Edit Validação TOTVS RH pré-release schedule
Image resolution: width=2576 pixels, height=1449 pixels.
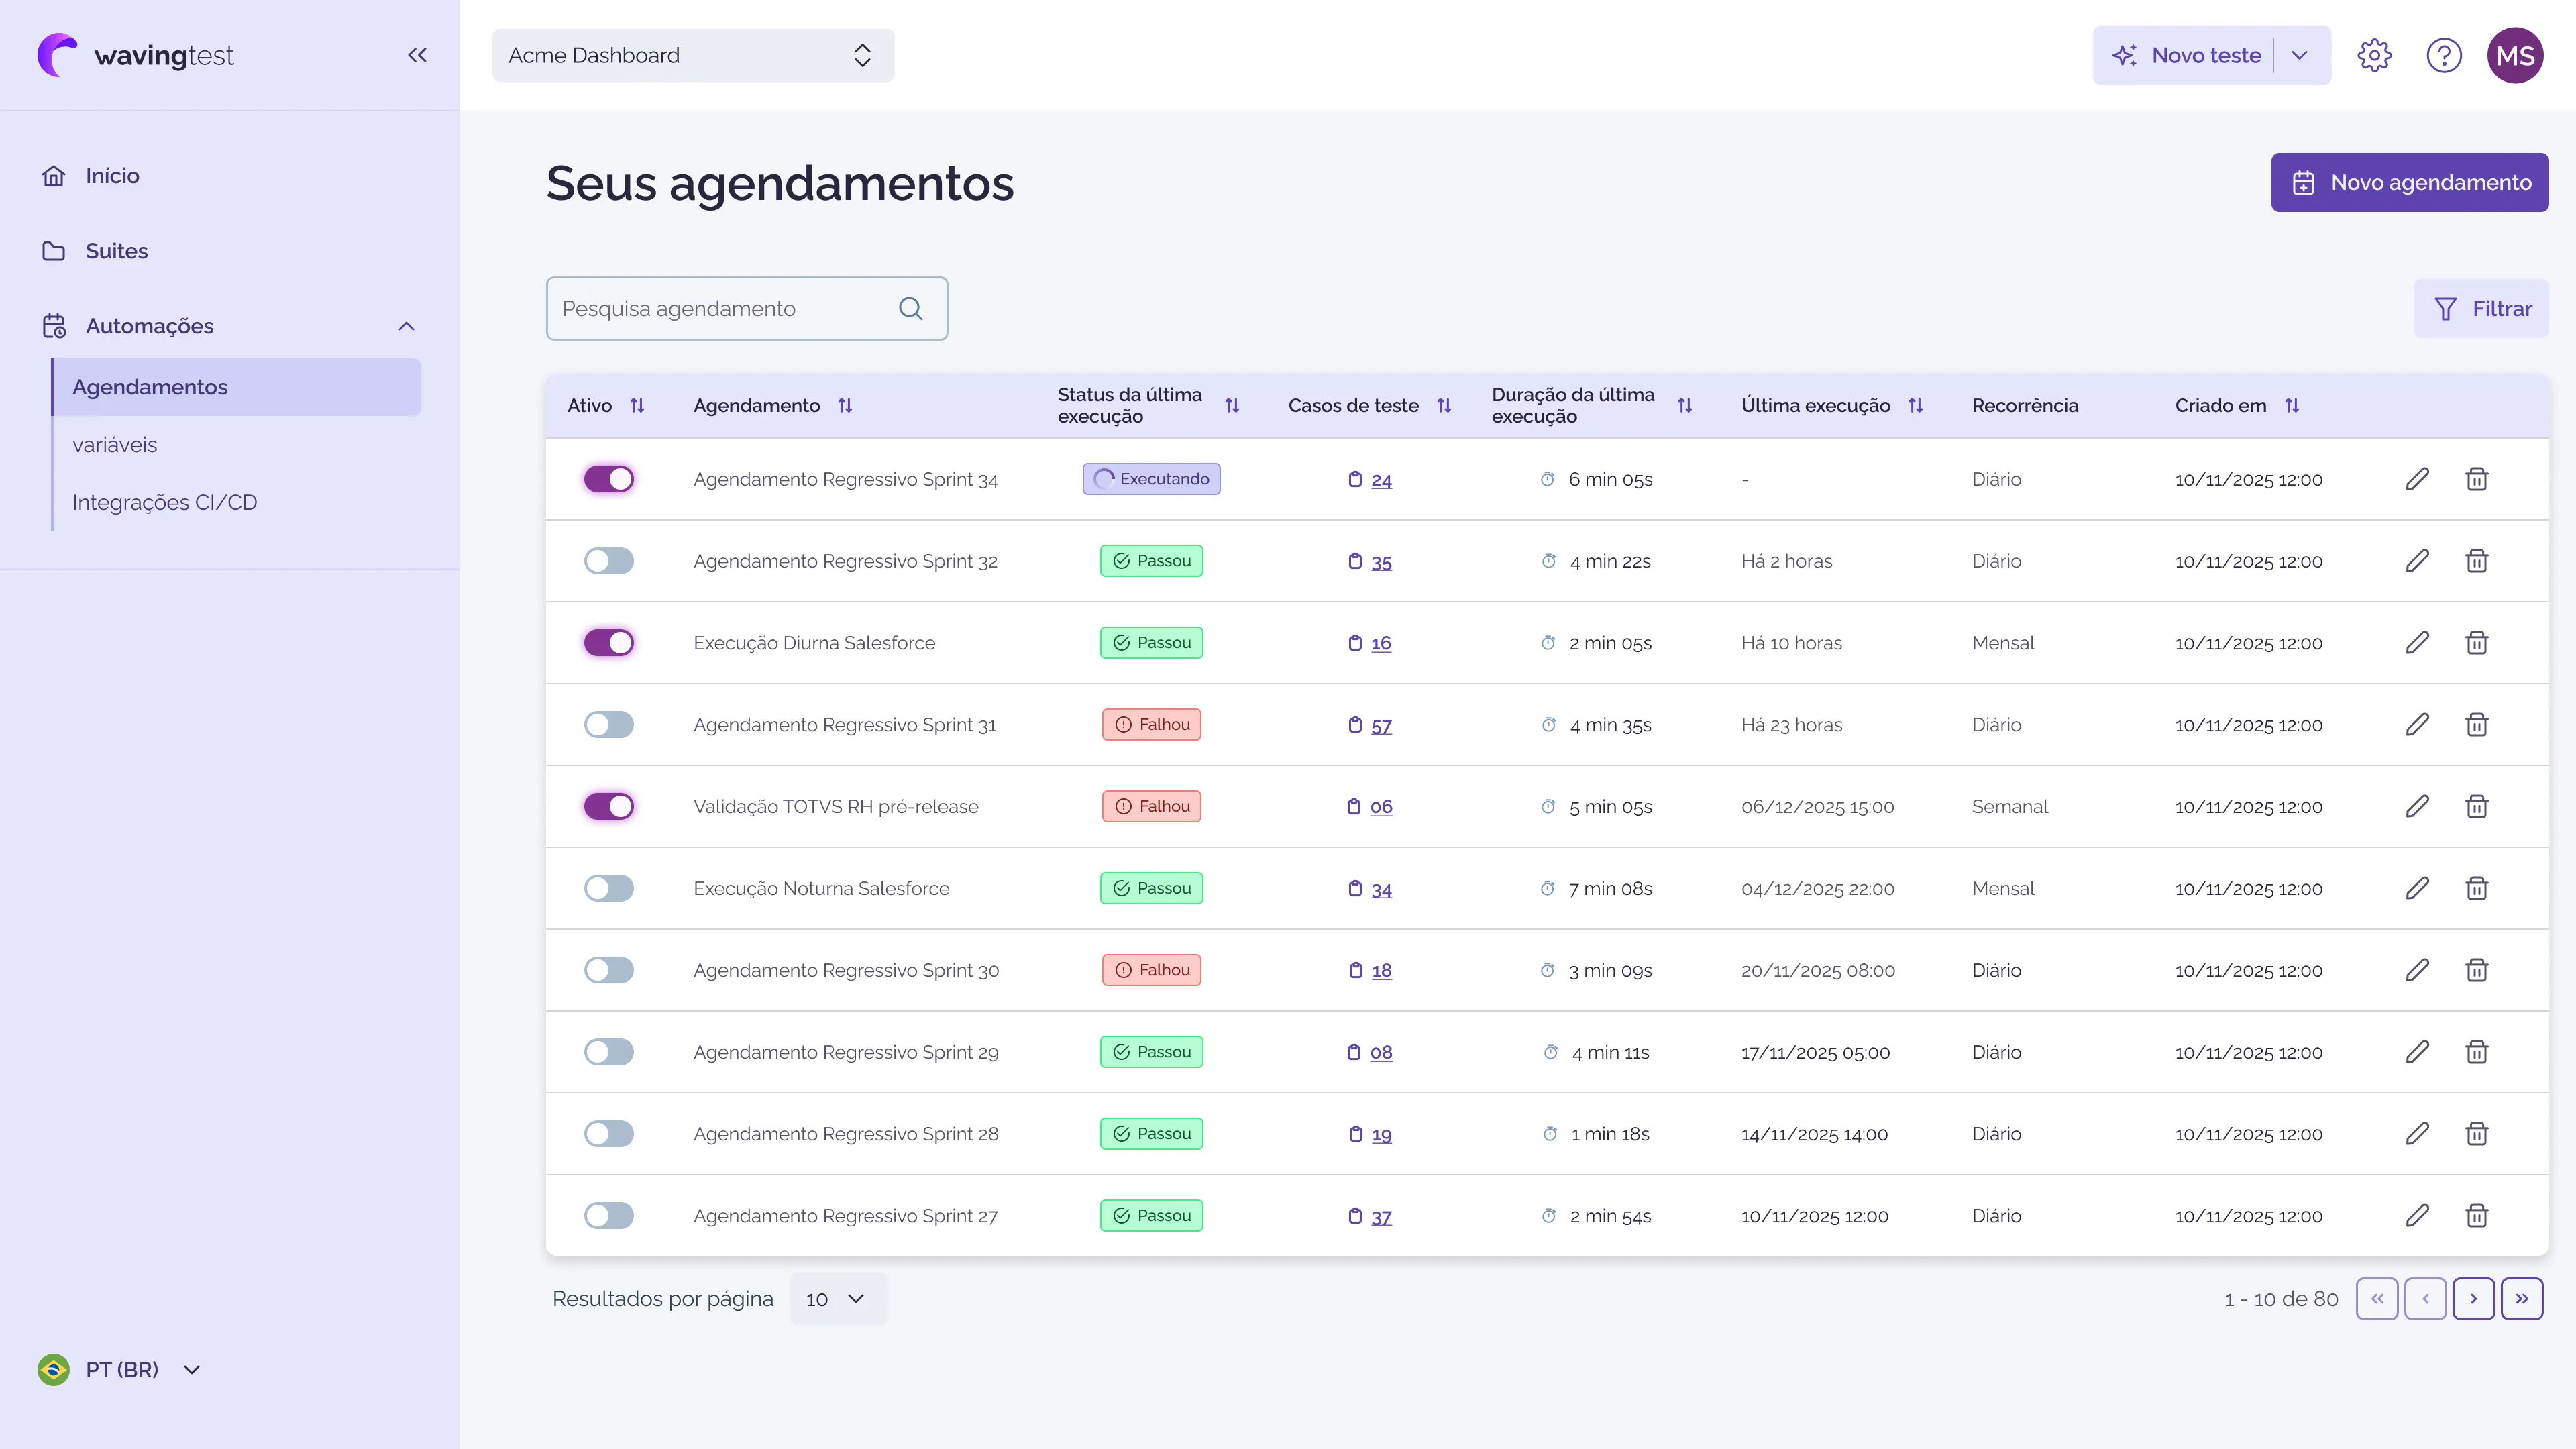coord(2417,806)
